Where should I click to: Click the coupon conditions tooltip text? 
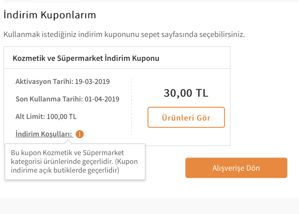pyautogui.click(x=75, y=161)
